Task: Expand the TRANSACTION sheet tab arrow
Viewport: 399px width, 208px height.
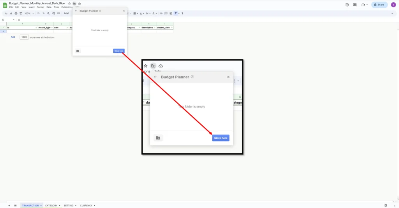Action: (41, 205)
